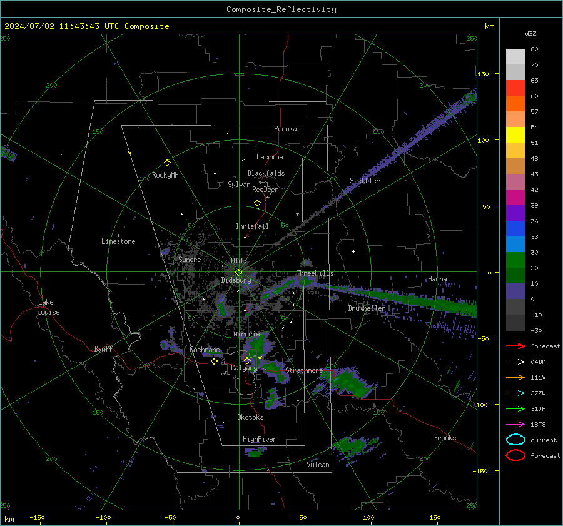Click the orange 111V arrow in legend
563x526 pixels.
click(515, 377)
